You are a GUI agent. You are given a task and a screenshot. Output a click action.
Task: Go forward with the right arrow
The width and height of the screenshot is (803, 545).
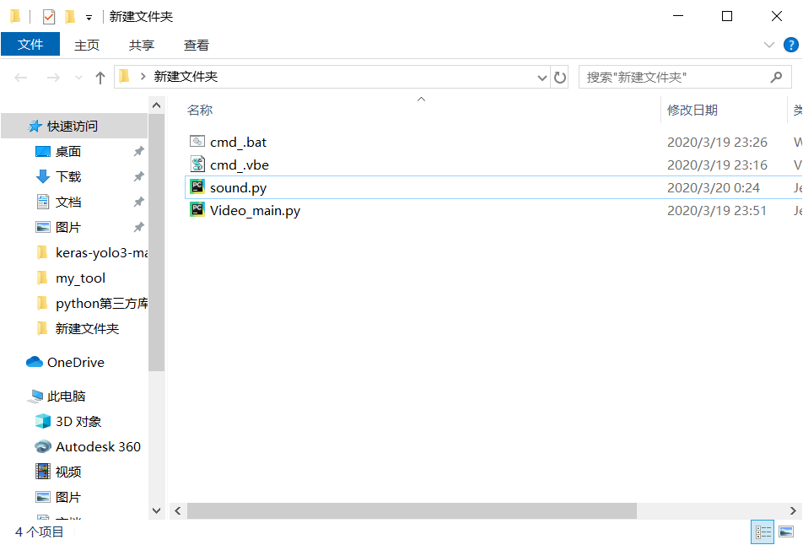click(53, 78)
